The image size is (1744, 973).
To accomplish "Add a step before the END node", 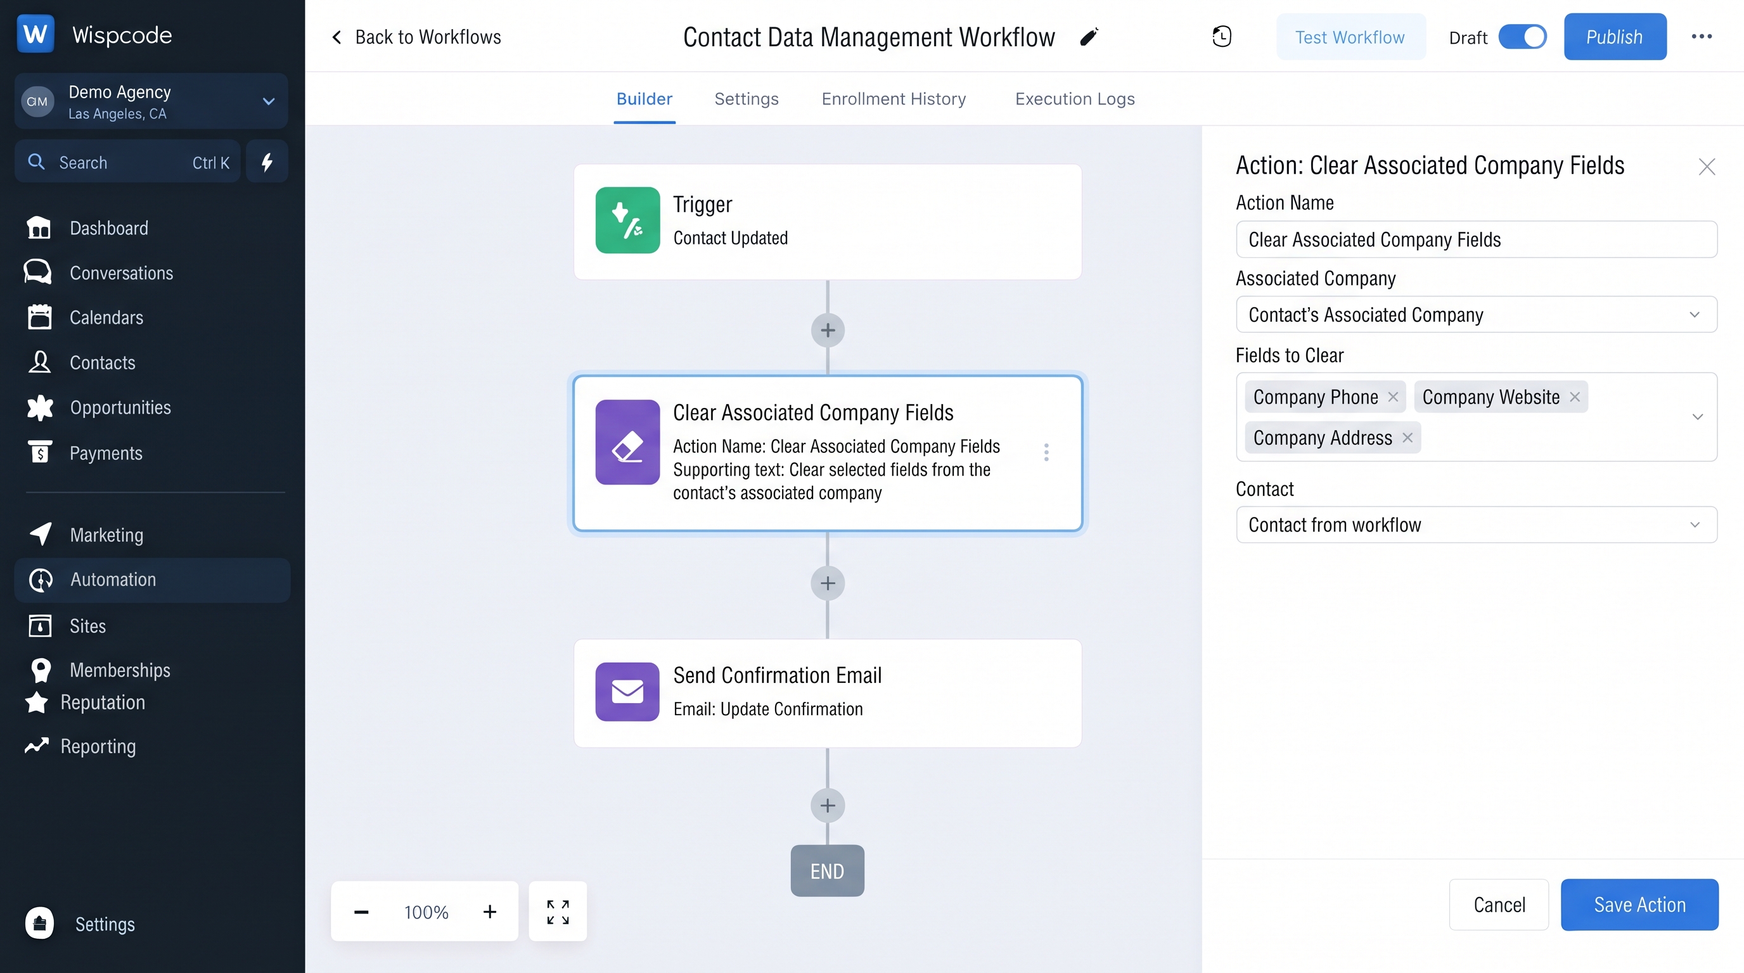I will point(827,805).
